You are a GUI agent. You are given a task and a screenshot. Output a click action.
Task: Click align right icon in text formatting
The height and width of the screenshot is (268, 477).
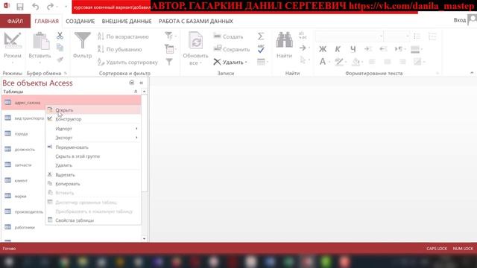402,62
